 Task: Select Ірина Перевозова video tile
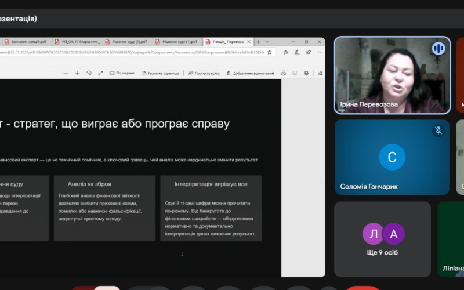[x=392, y=75]
